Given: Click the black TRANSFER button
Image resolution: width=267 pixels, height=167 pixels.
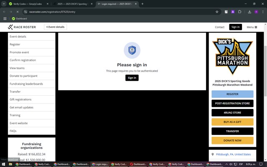Looking at the screenshot, I should (232, 131).
